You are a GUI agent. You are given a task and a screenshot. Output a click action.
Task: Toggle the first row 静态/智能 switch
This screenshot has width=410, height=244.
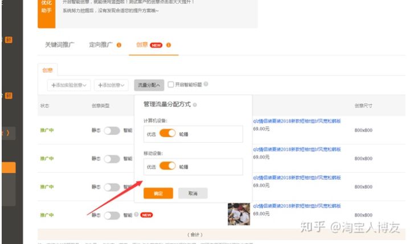pos(112,130)
